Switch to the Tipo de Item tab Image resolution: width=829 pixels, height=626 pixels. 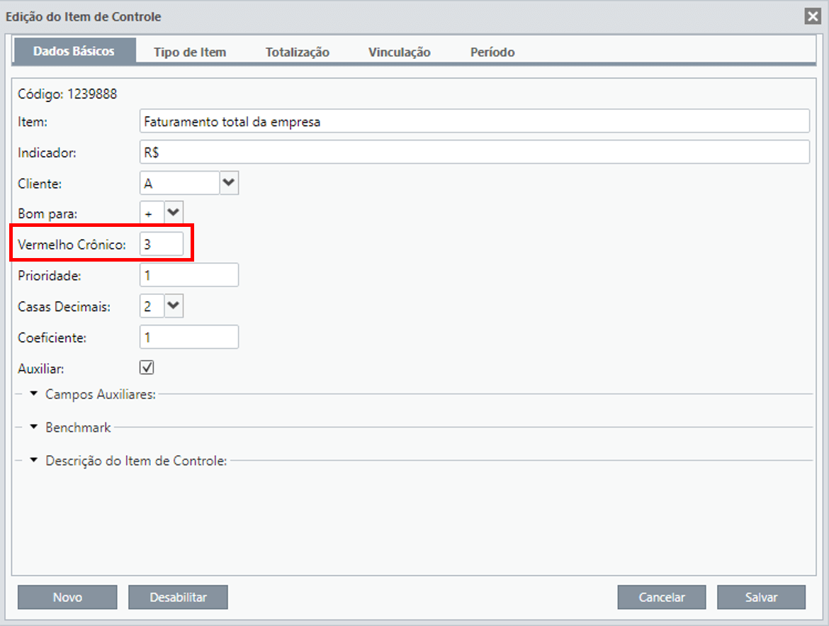[190, 52]
